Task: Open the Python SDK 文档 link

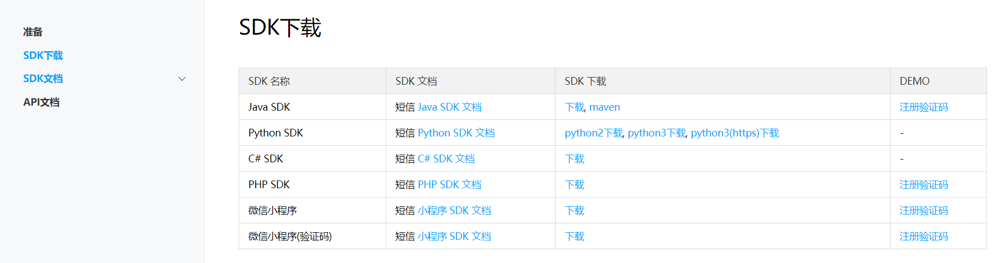Action: point(456,133)
